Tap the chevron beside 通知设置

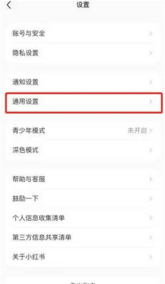click(x=151, y=82)
